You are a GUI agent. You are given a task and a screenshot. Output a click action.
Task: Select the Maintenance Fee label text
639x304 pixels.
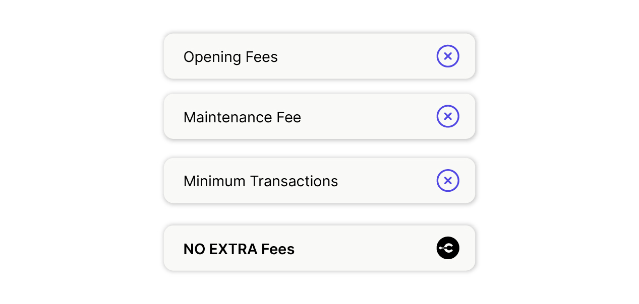[x=242, y=117]
